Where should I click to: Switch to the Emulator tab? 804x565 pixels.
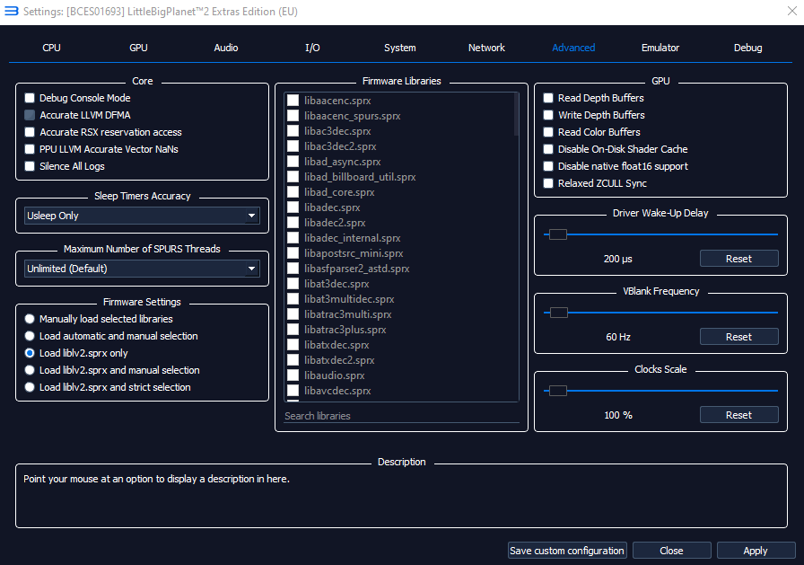pyautogui.click(x=660, y=48)
